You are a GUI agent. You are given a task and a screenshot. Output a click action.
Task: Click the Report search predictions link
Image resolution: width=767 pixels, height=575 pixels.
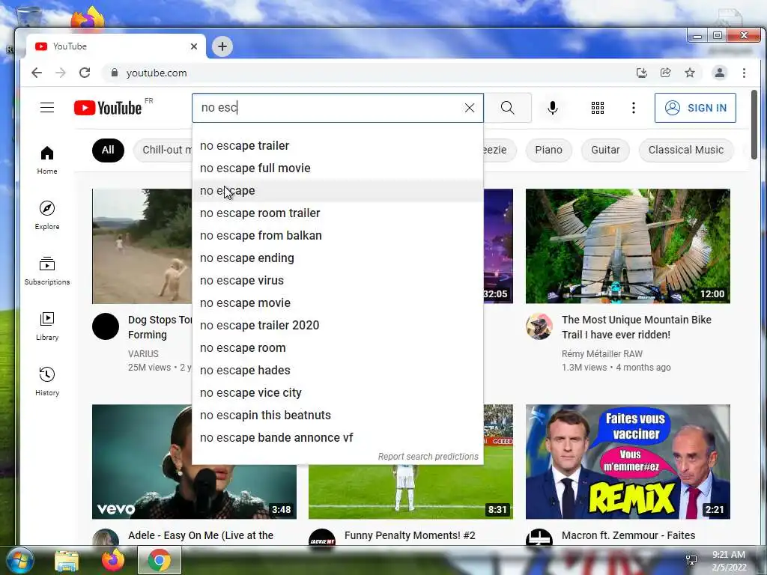[428, 457]
